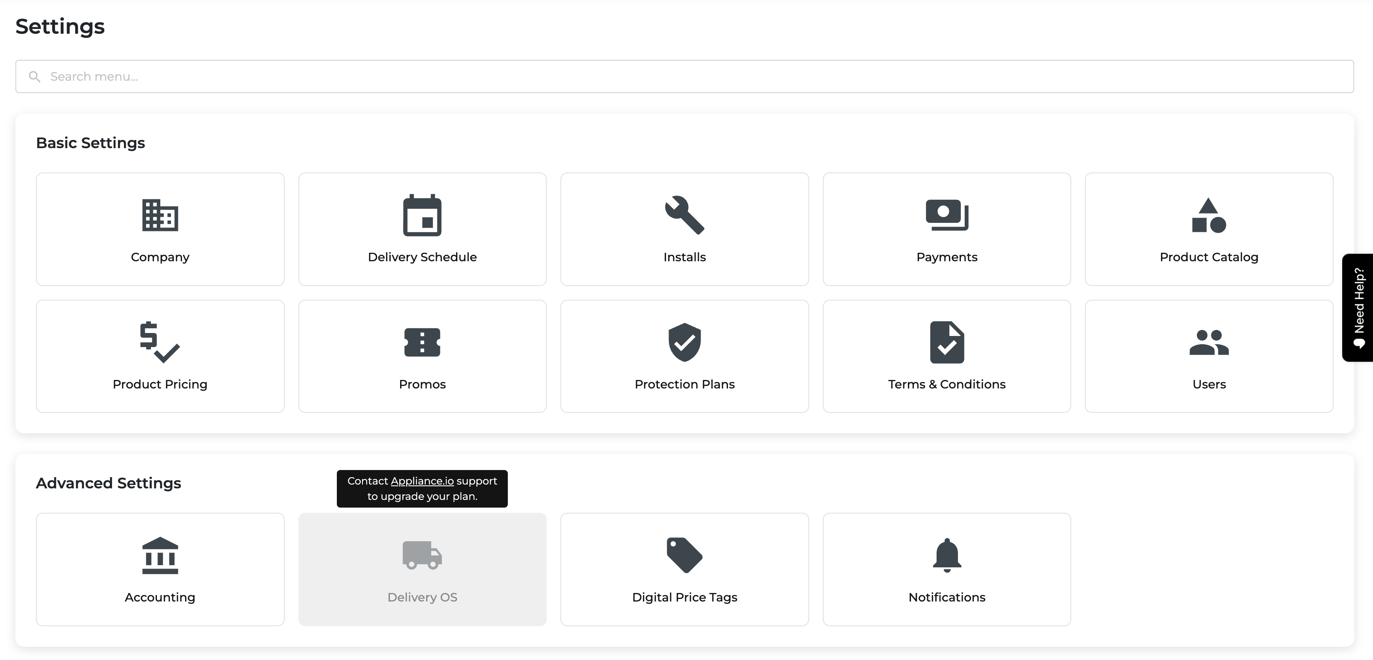Open Promos via the ticket icon

(422, 342)
